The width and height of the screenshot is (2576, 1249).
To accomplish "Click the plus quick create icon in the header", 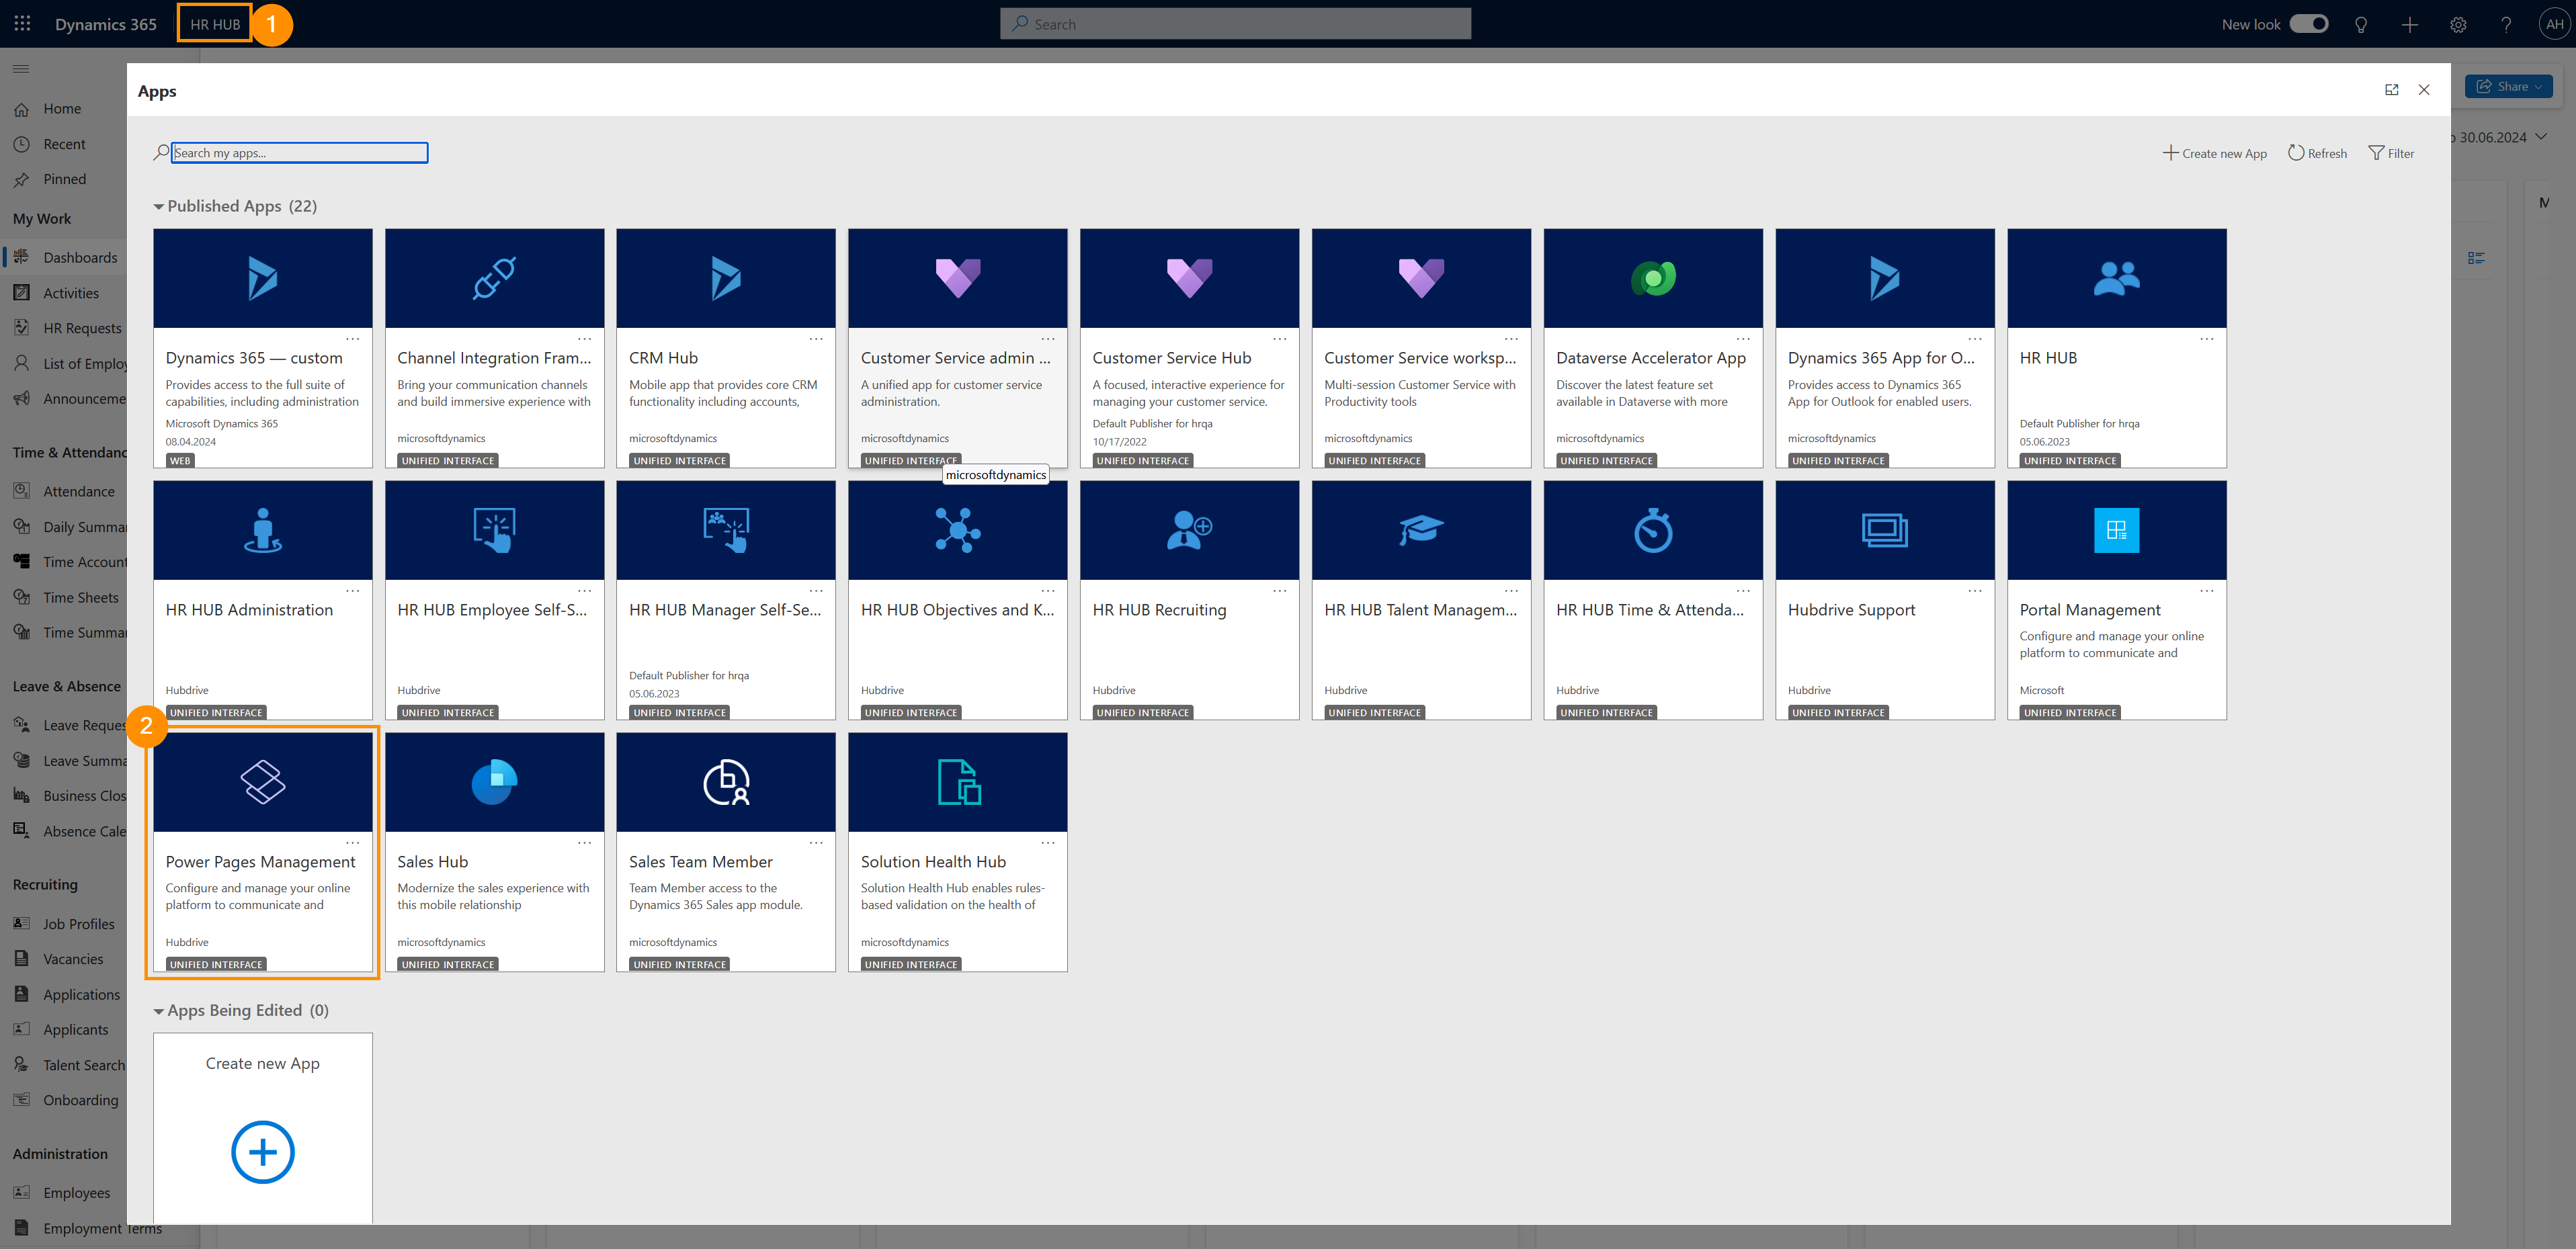I will tap(2410, 24).
